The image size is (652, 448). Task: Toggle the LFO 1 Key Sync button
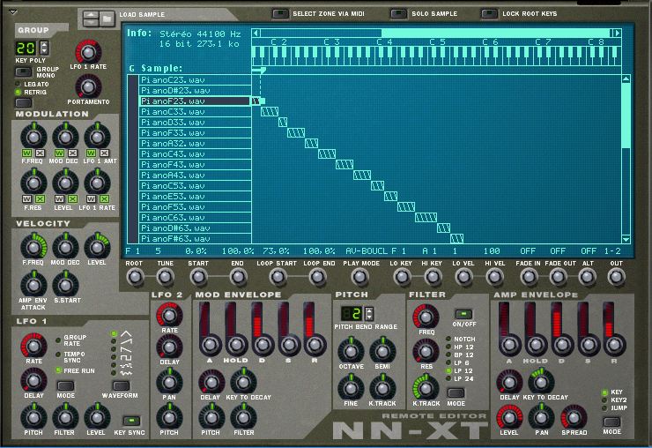point(130,420)
